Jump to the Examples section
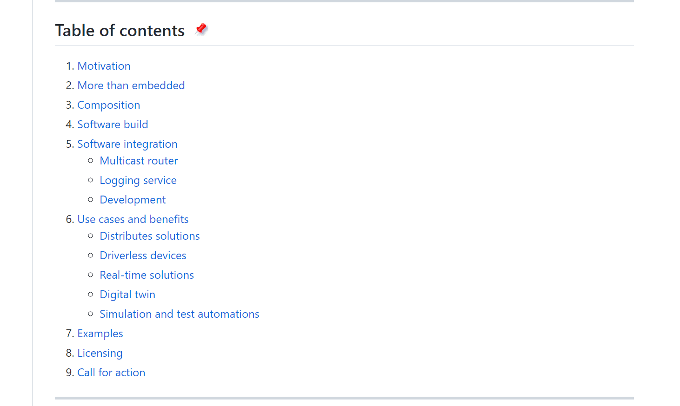The width and height of the screenshot is (680, 406). [100, 334]
